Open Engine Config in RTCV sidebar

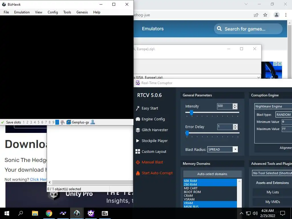[153, 119]
